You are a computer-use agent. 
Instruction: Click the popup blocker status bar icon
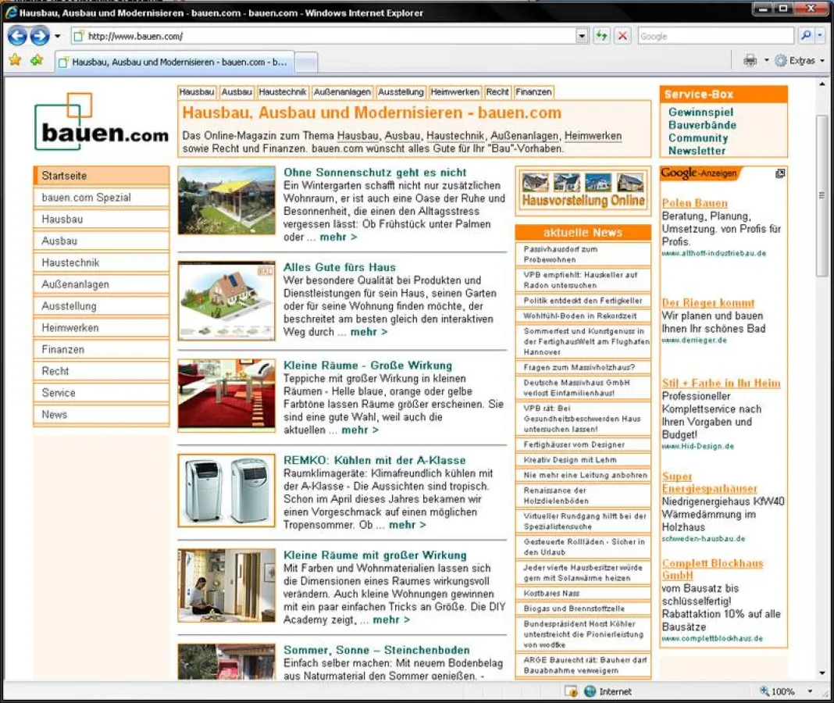coord(571,691)
